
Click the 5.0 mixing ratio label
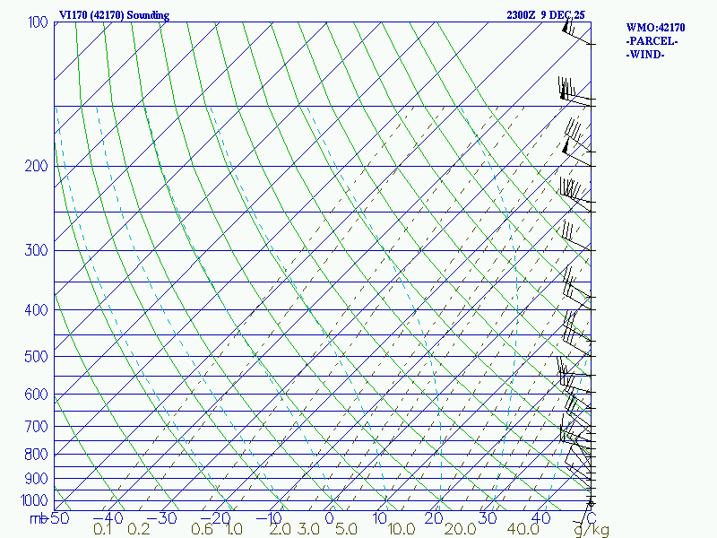[346, 529]
